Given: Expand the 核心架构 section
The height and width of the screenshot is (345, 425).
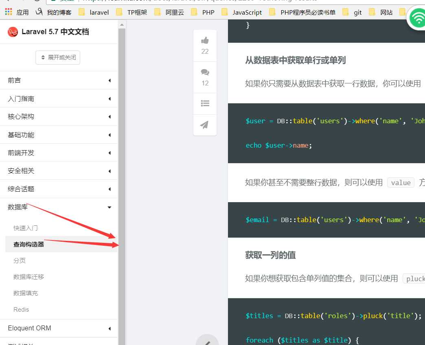Looking at the screenshot, I should coord(59,117).
